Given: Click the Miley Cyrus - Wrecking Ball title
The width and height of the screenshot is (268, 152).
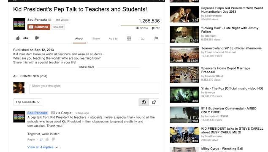Looking at the screenshot, I should coord(222,149).
